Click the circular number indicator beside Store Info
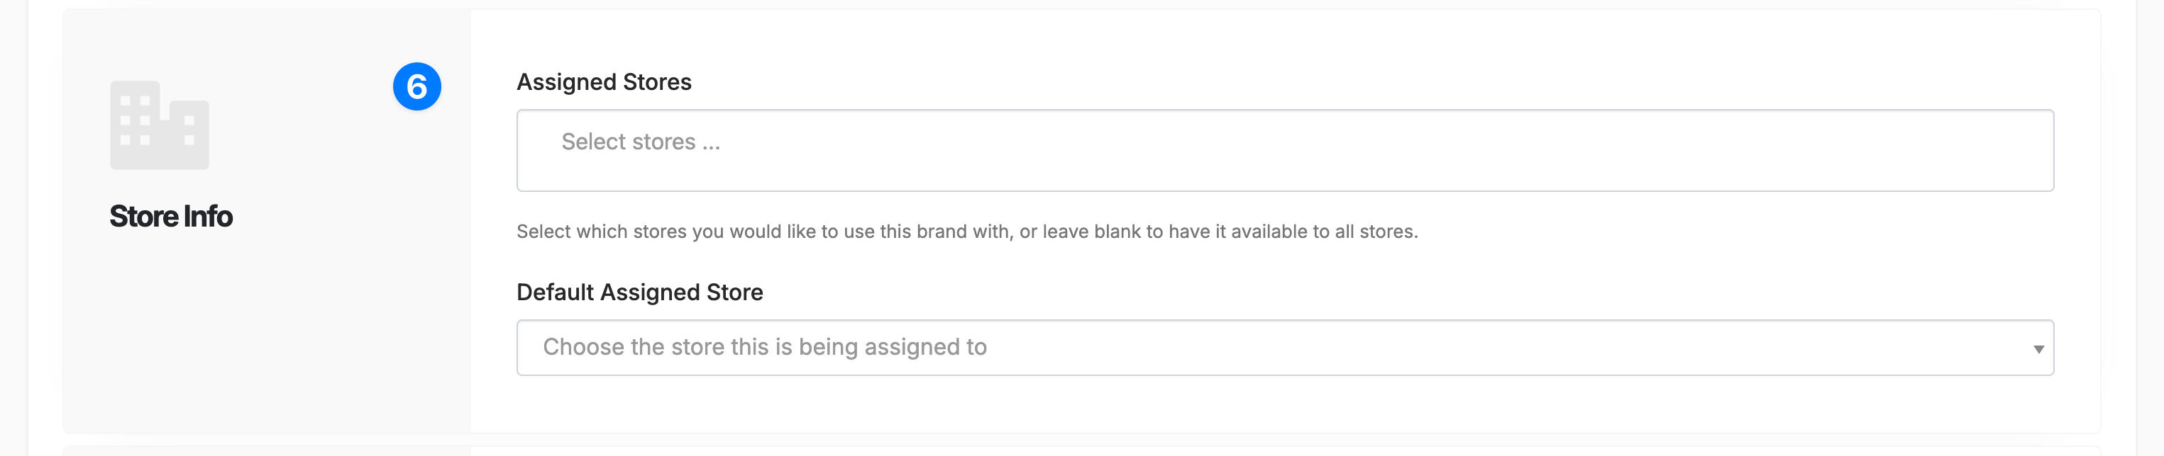 417,88
